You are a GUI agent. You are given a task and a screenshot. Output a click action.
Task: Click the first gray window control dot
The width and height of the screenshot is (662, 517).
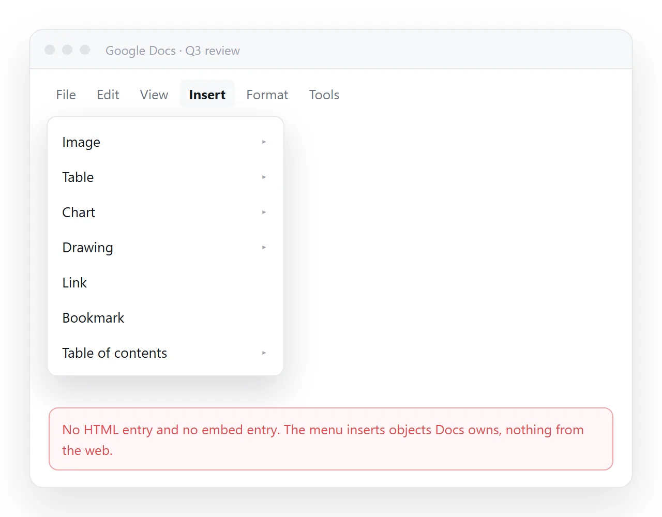click(x=50, y=50)
